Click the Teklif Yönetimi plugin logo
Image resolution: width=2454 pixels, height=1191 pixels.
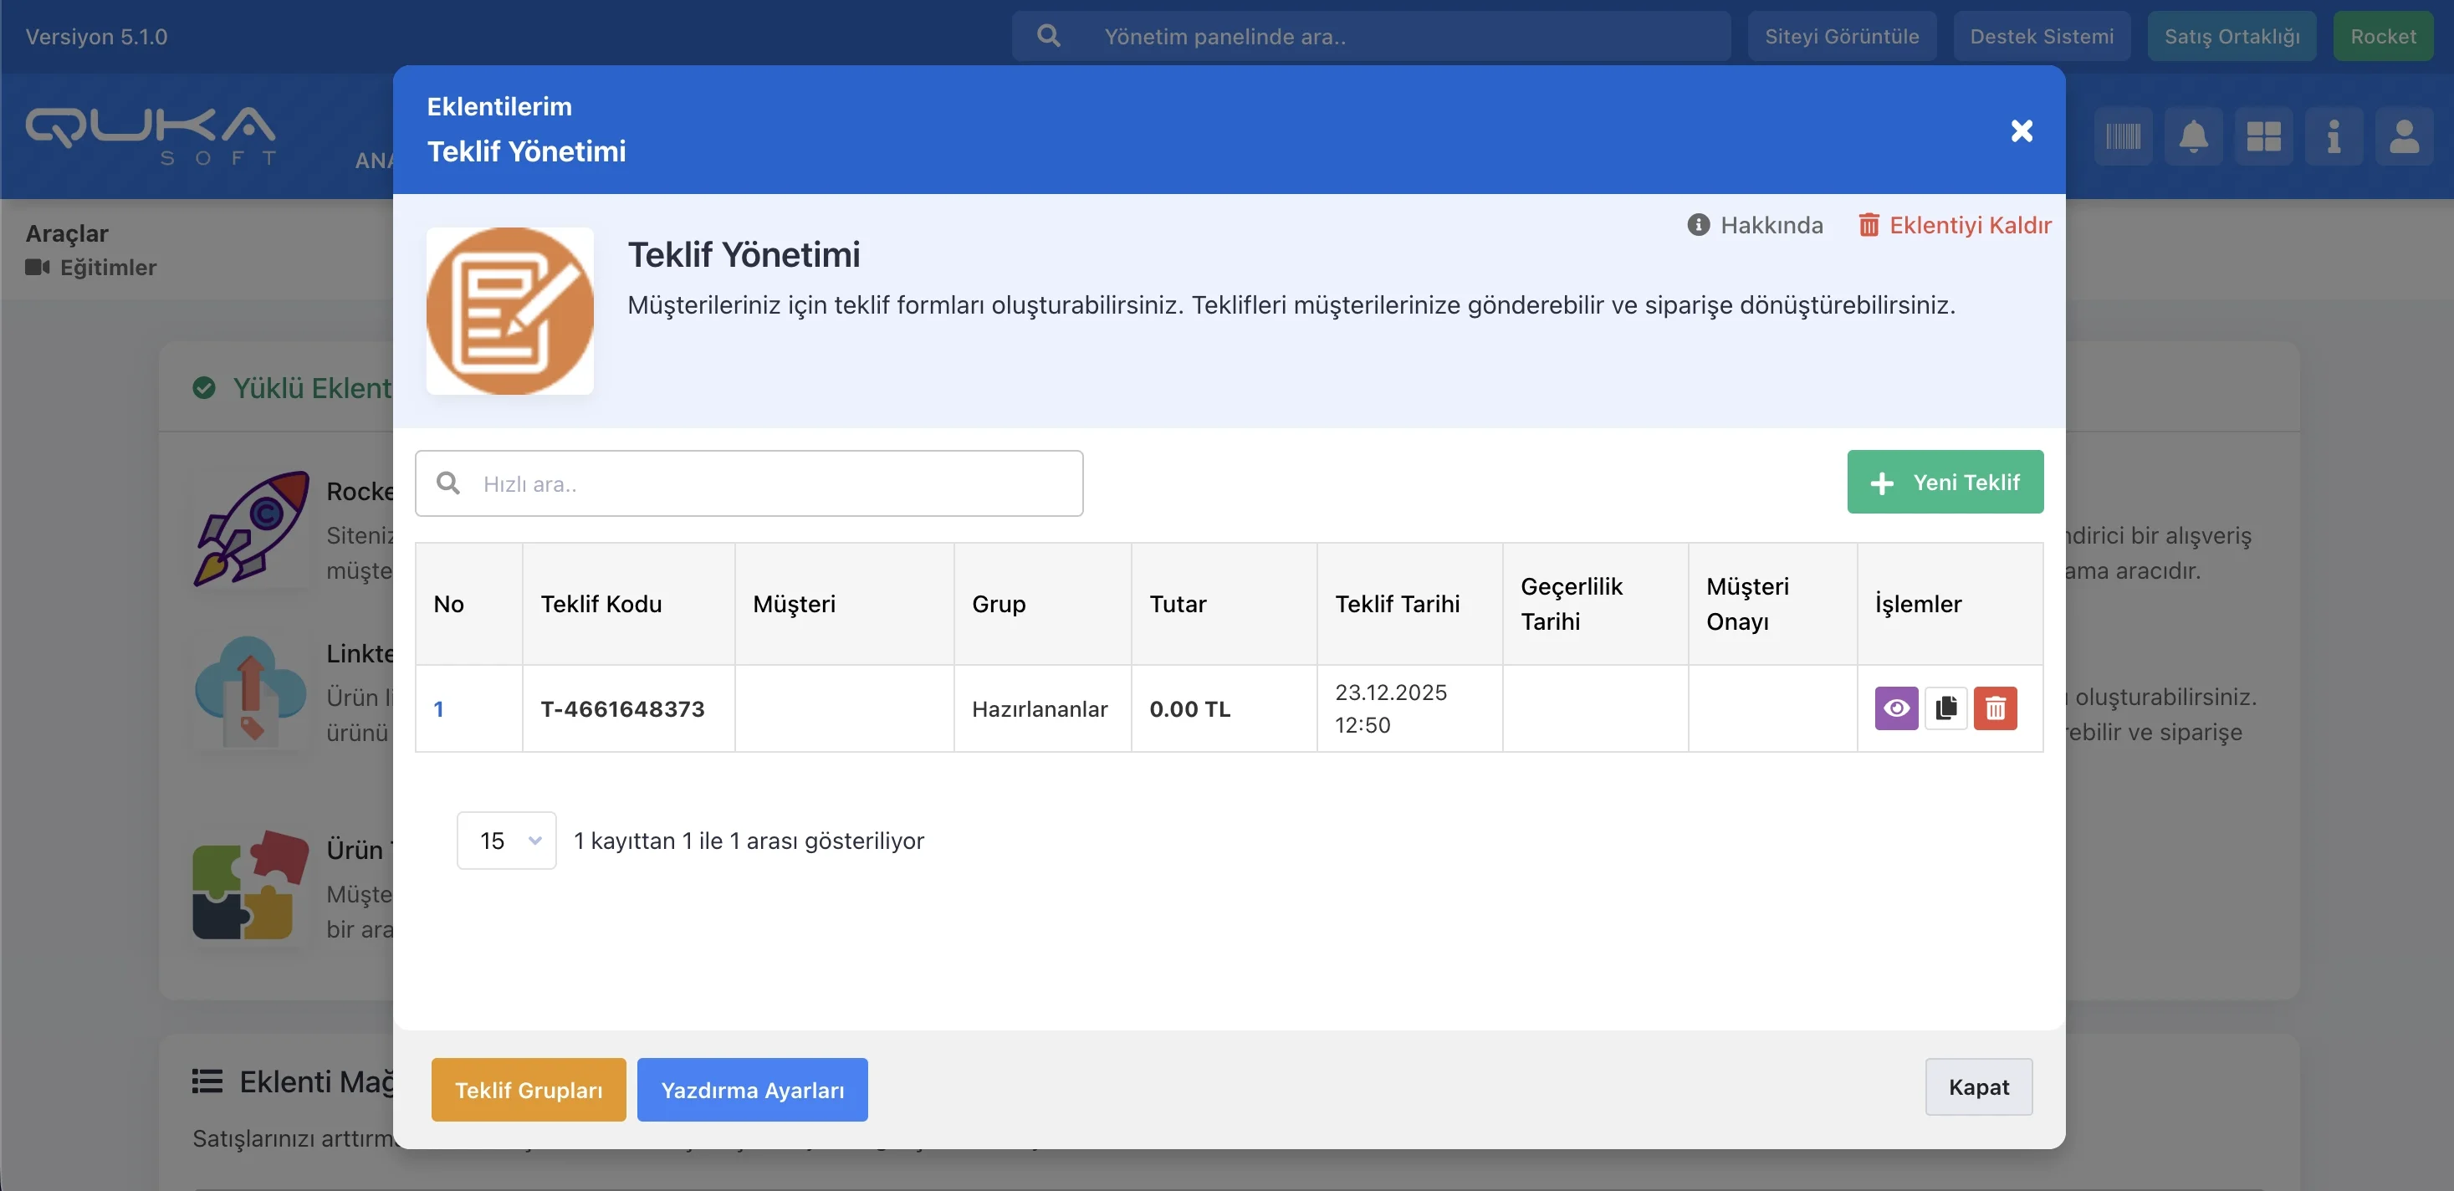[x=509, y=310]
